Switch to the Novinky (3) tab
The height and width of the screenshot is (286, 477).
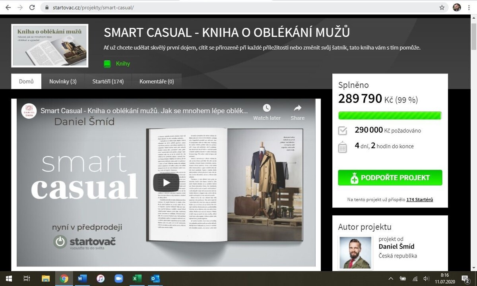pos(63,81)
